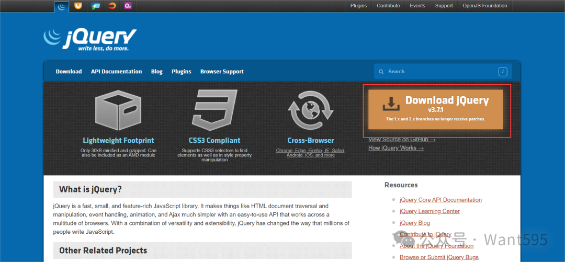Viewport: 565px width, 262px height.
Task: Click the Cross-Browser globe icon
Action: [311, 110]
